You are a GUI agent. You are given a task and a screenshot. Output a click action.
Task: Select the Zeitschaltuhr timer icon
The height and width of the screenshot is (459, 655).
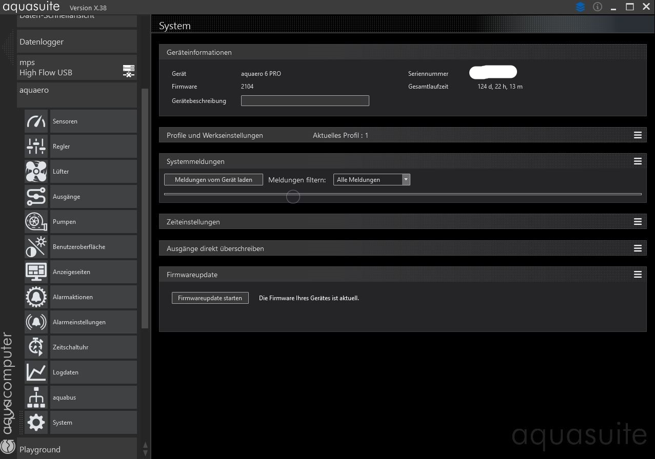point(36,347)
